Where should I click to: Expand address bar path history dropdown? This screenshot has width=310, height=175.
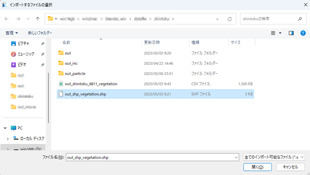click(217, 19)
